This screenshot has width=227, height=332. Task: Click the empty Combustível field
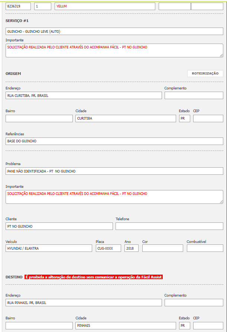click(x=205, y=248)
